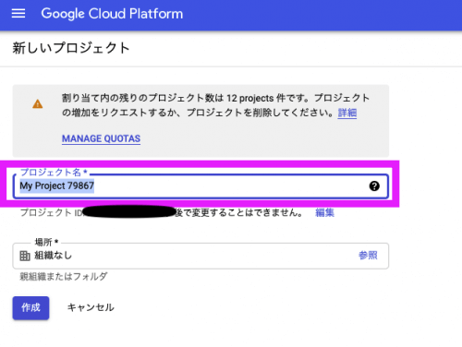462x347 pixels.
Task: Click the 作成 create button
Action: pyautogui.click(x=30, y=307)
